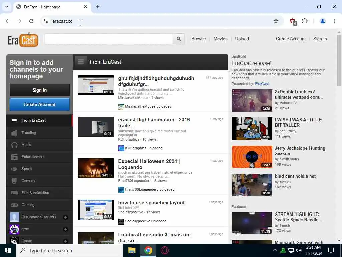Select the Sports icon in the sidebar
The width and height of the screenshot is (342, 257).
pos(14,169)
